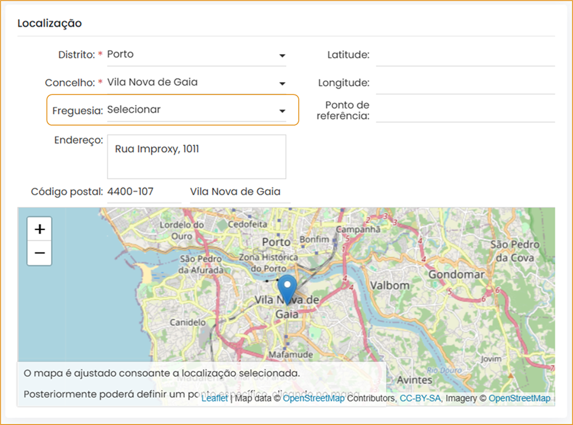Focus the Longitude input field

tap(465, 83)
